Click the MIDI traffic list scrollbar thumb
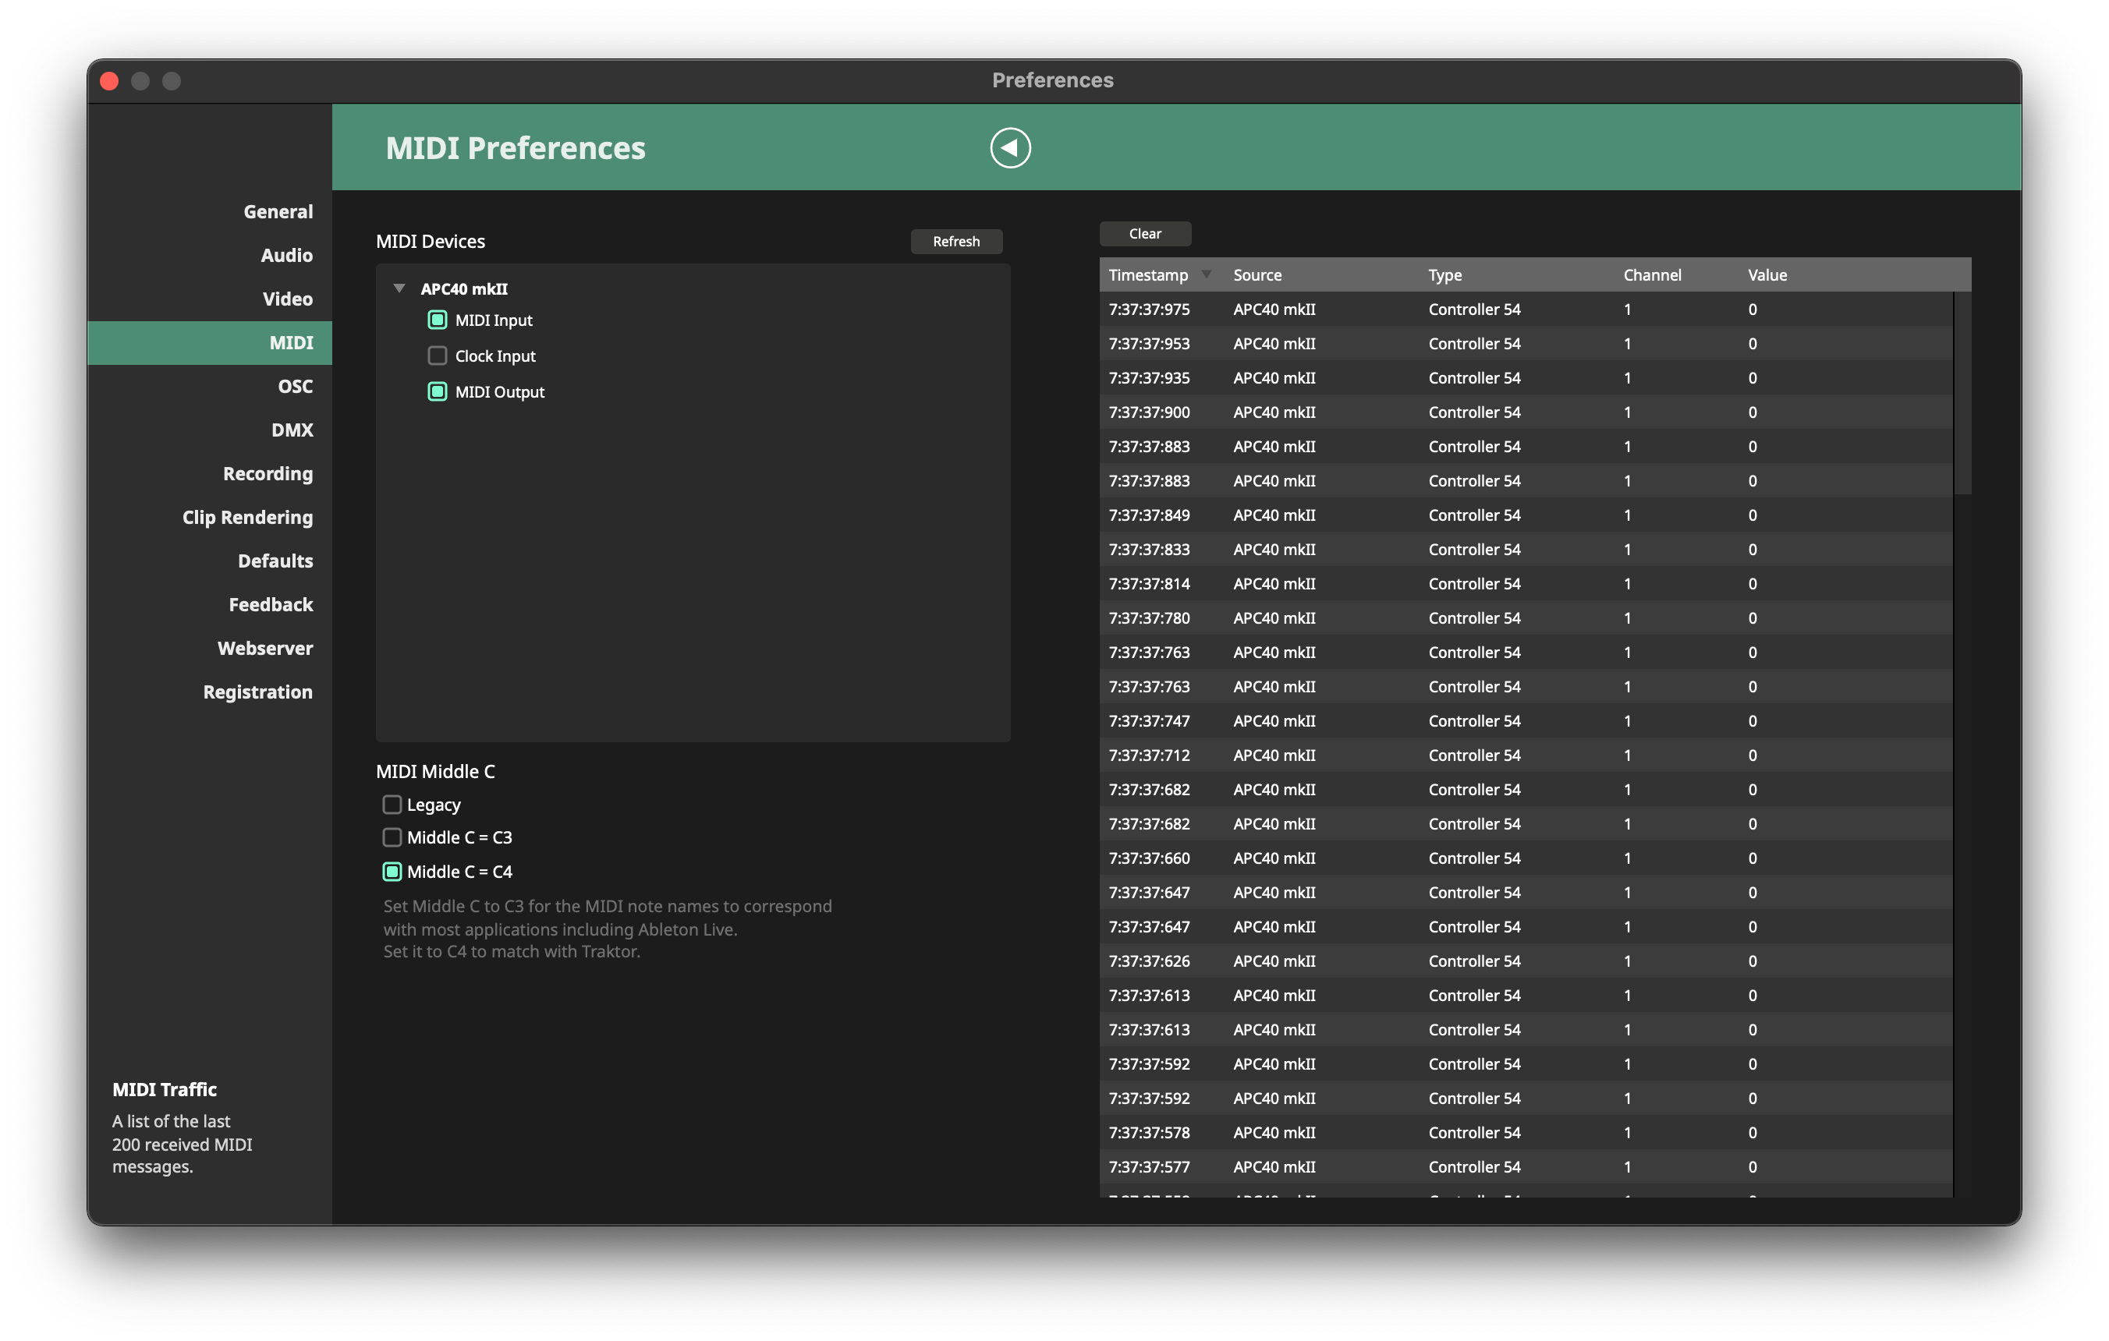The width and height of the screenshot is (2109, 1341). click(x=1962, y=394)
